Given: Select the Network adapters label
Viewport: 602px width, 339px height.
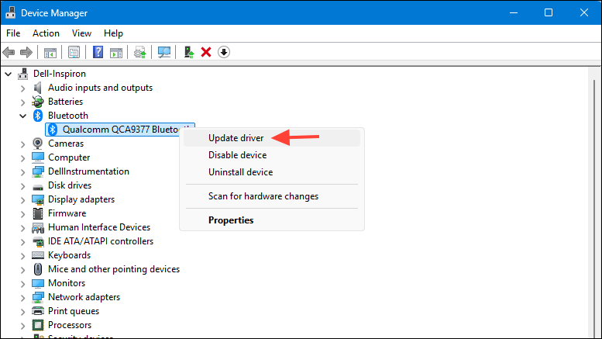Looking at the screenshot, I should (x=84, y=297).
